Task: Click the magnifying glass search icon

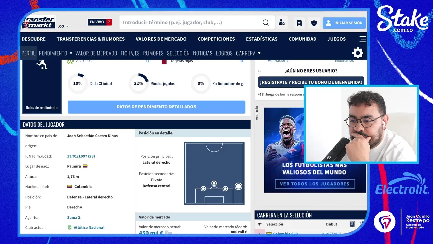Action: pos(266,23)
